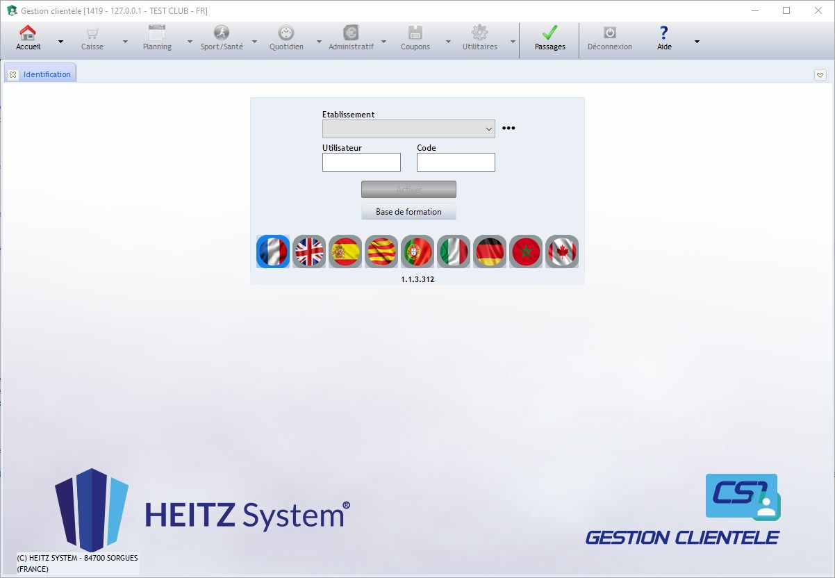This screenshot has width=835, height=578.
Task: Click the ellipsis next to Etablissement
Action: 509,128
